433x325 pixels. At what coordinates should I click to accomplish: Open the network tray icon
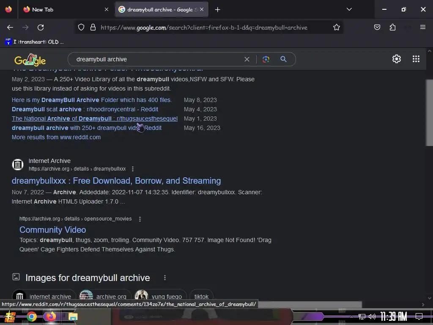point(362,317)
